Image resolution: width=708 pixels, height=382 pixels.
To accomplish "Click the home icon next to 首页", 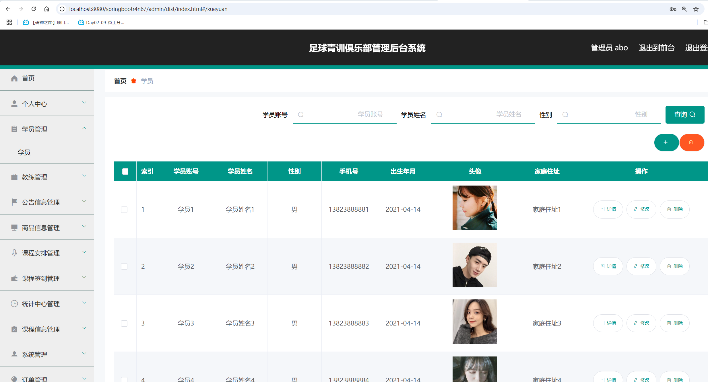I will click(14, 78).
